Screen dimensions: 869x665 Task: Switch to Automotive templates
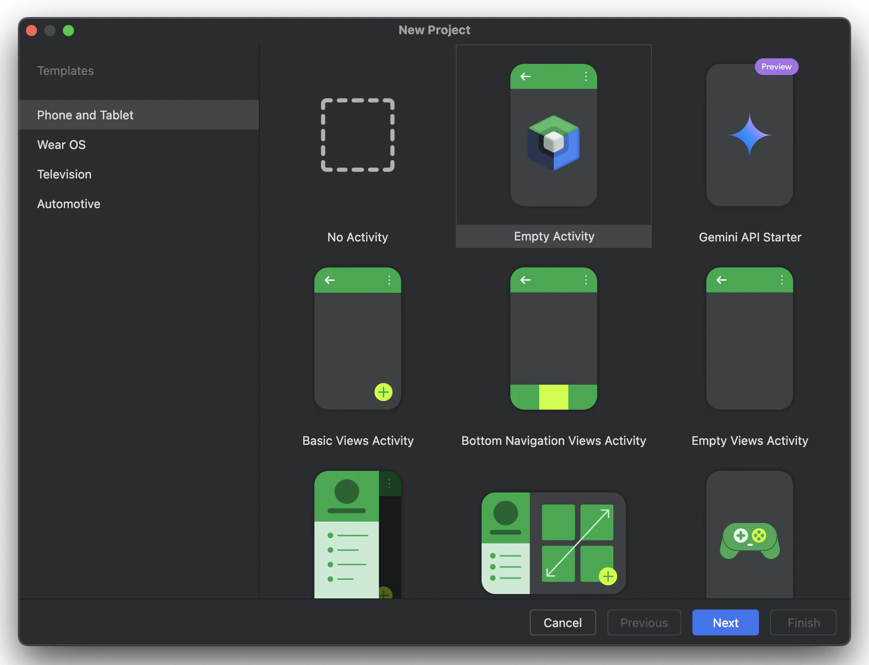tap(139, 203)
